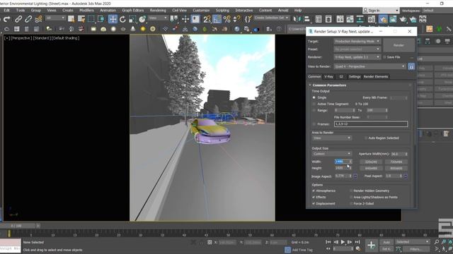The height and width of the screenshot is (254, 453).
Task: Click the yellow sun light icon
Action: click(x=143, y=29)
